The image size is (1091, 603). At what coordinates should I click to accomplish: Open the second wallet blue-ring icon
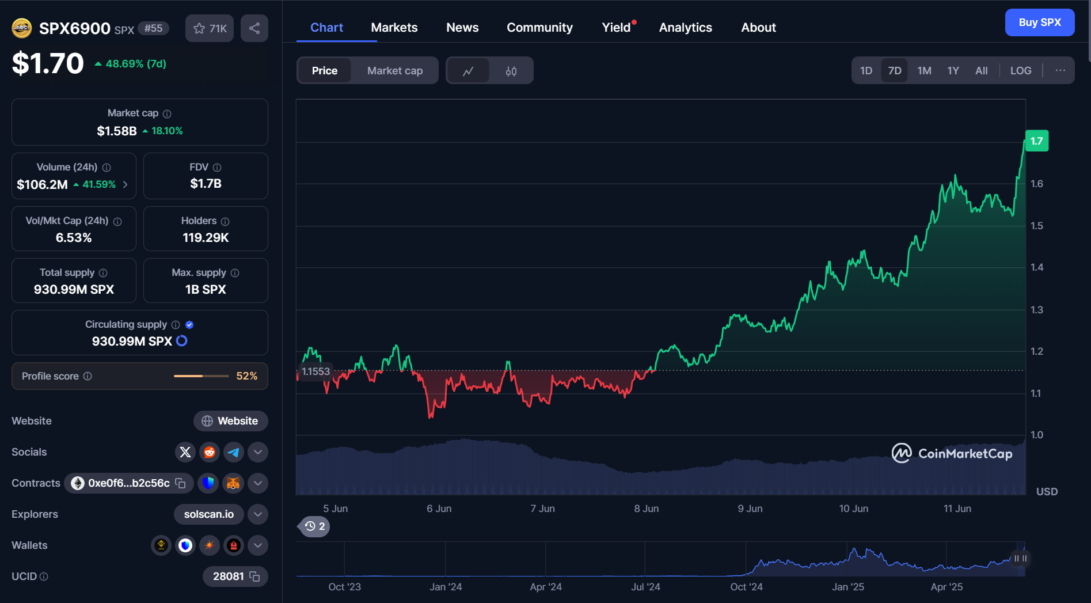click(x=185, y=545)
